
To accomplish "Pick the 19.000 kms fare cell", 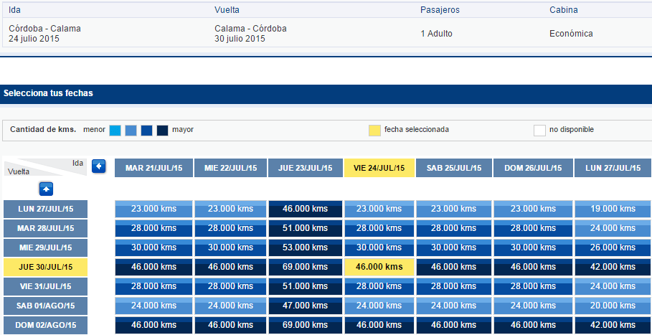I will click(x=613, y=209).
